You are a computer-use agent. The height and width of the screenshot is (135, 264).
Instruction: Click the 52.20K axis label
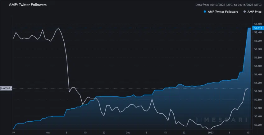(x=258, y=41)
